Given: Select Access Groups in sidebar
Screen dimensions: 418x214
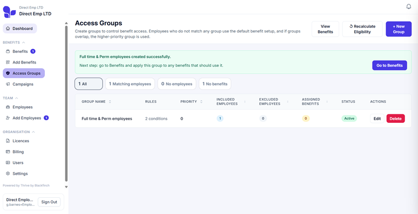Looking at the screenshot, I should pyautogui.click(x=24, y=73).
